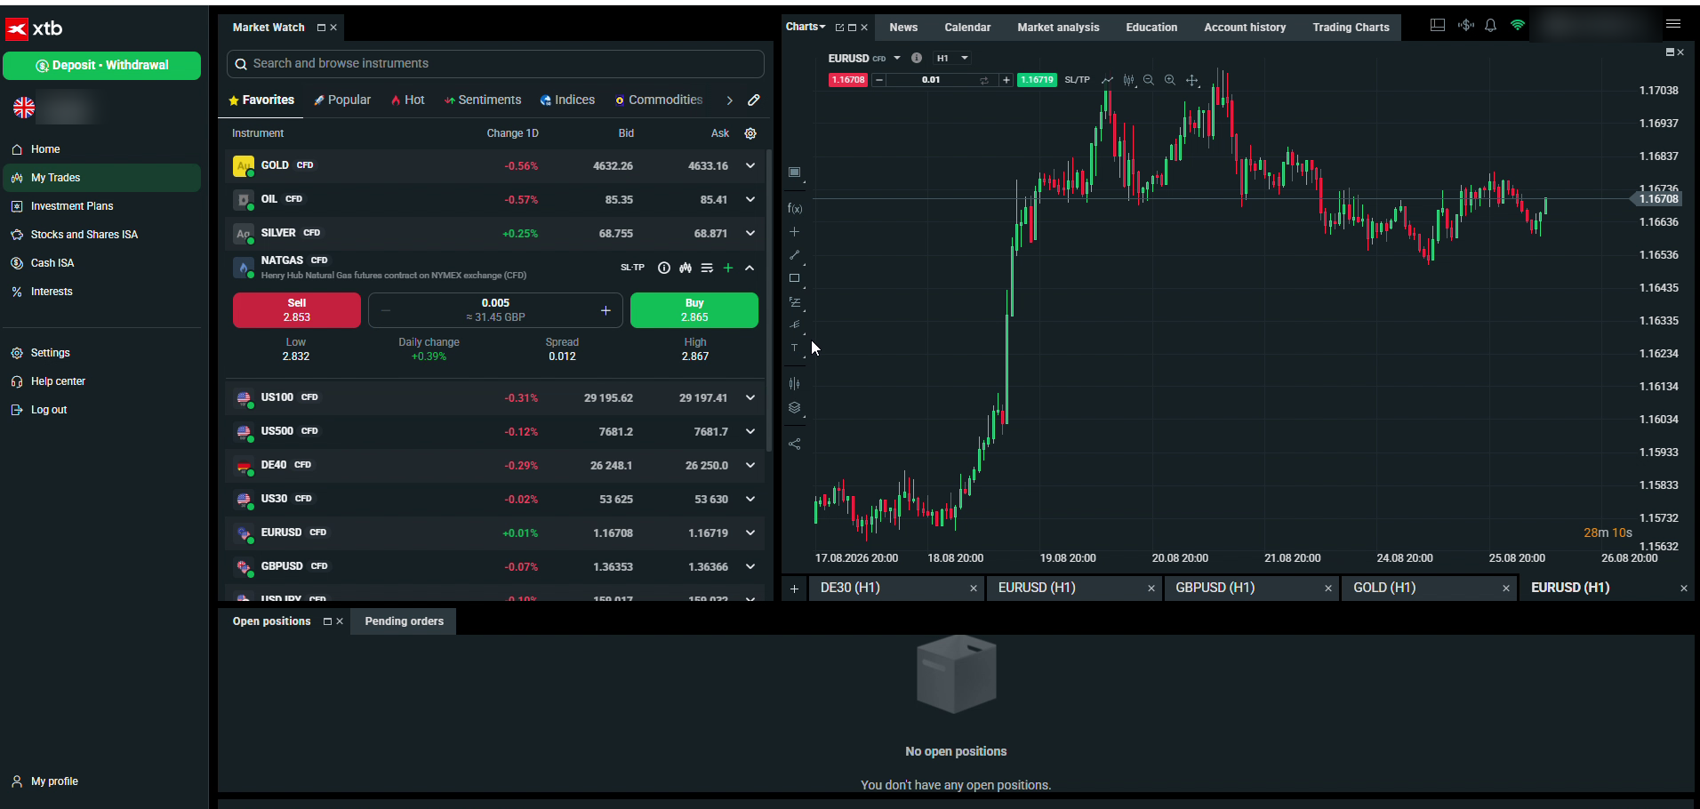Toggle volume/value switch in chart order box
This screenshot has height=809, width=1700.
coord(984,80)
